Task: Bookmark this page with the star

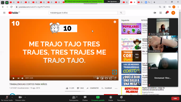Action: pyautogui.click(x=164, y=7)
